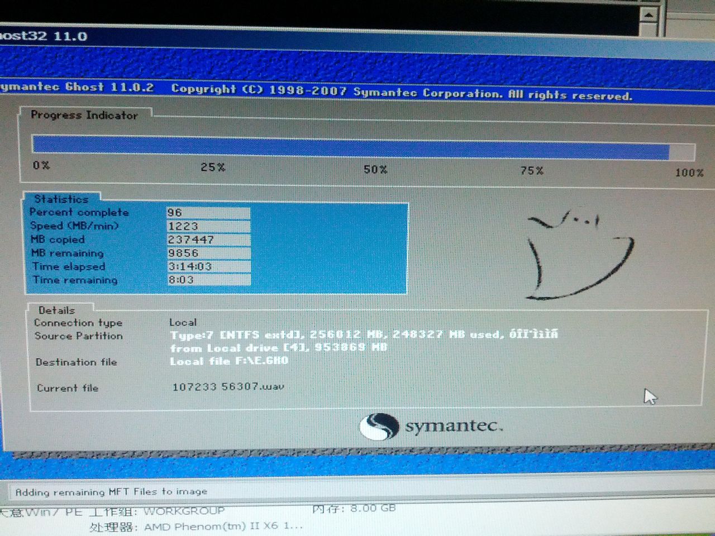Click the "MB copied" label
The width and height of the screenshot is (715, 536).
pyautogui.click(x=58, y=240)
